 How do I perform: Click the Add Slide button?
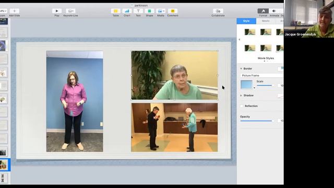click(x=15, y=11)
